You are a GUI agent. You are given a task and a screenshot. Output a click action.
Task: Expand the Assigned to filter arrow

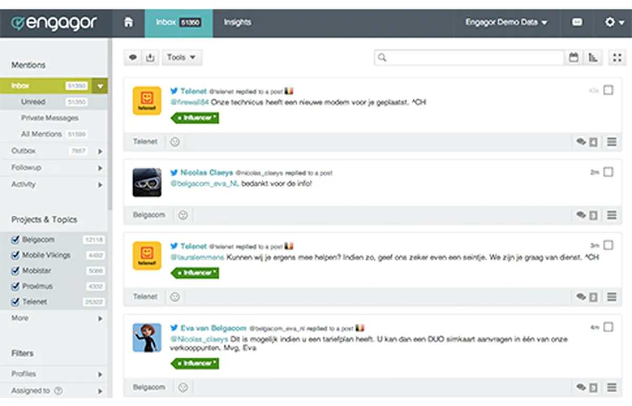[100, 391]
